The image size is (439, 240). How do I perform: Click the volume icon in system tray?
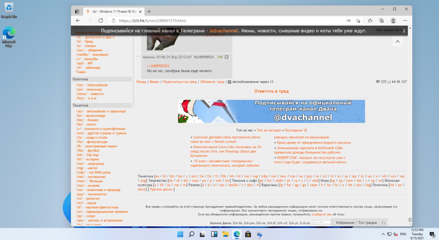click(395, 234)
